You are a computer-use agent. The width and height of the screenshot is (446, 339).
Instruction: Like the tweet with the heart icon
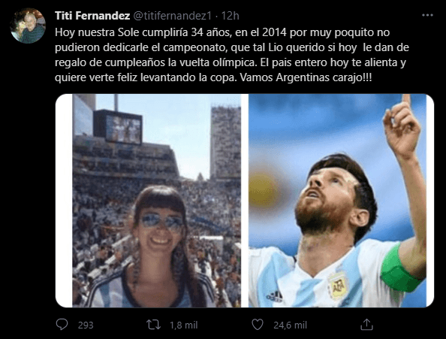tap(258, 325)
